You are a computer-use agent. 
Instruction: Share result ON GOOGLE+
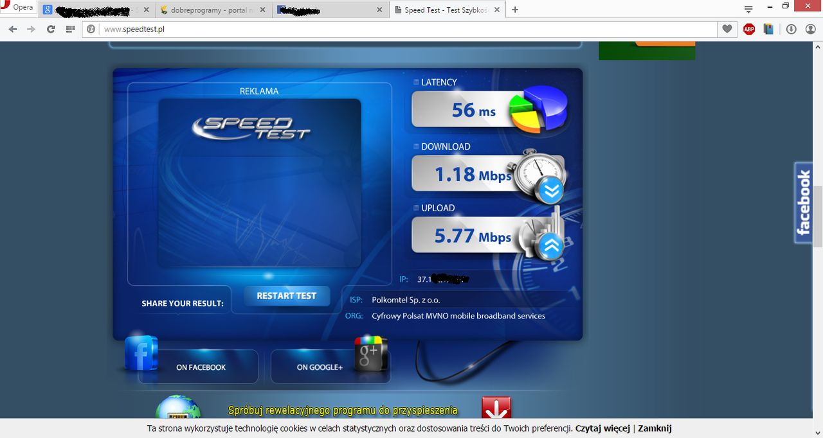tap(320, 367)
